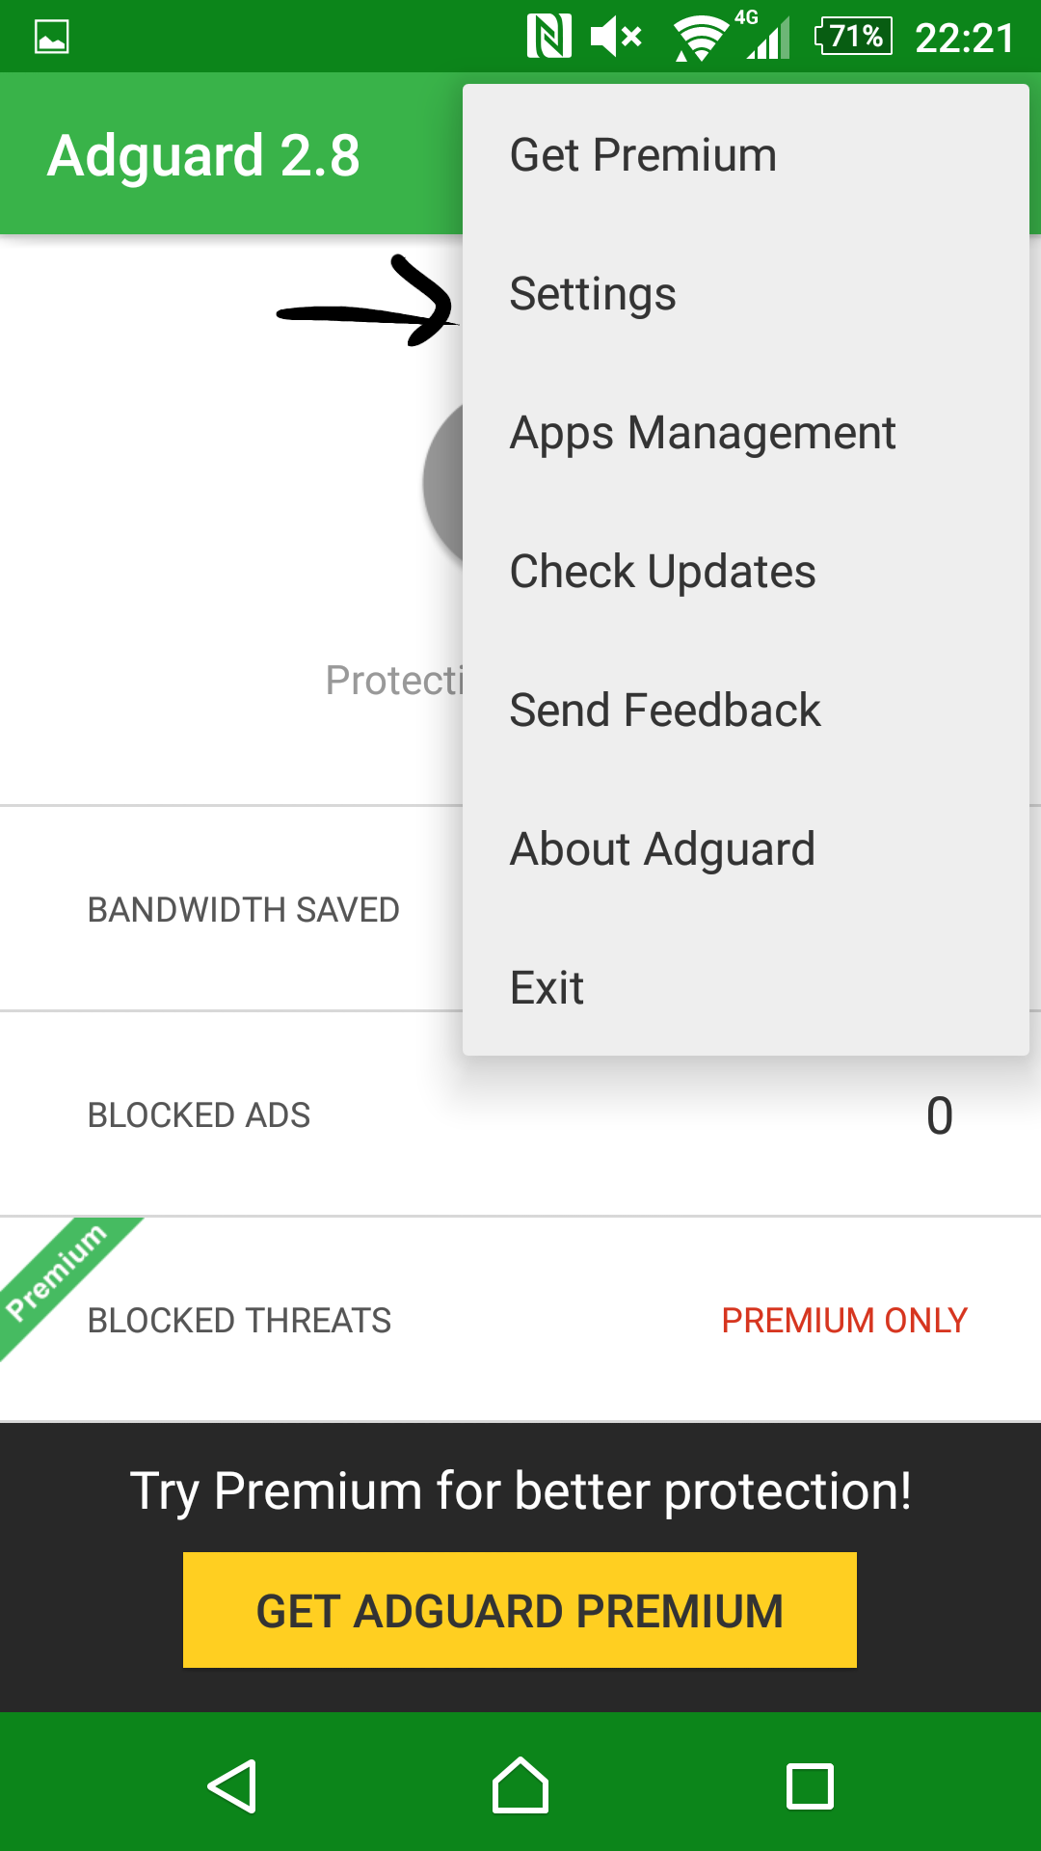Tap the Wi-Fi status icon
Viewport: 1041px width, 1851px height.
(701, 39)
